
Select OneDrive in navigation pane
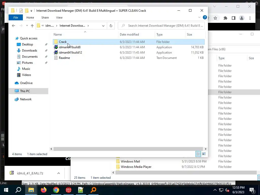coord(26,83)
